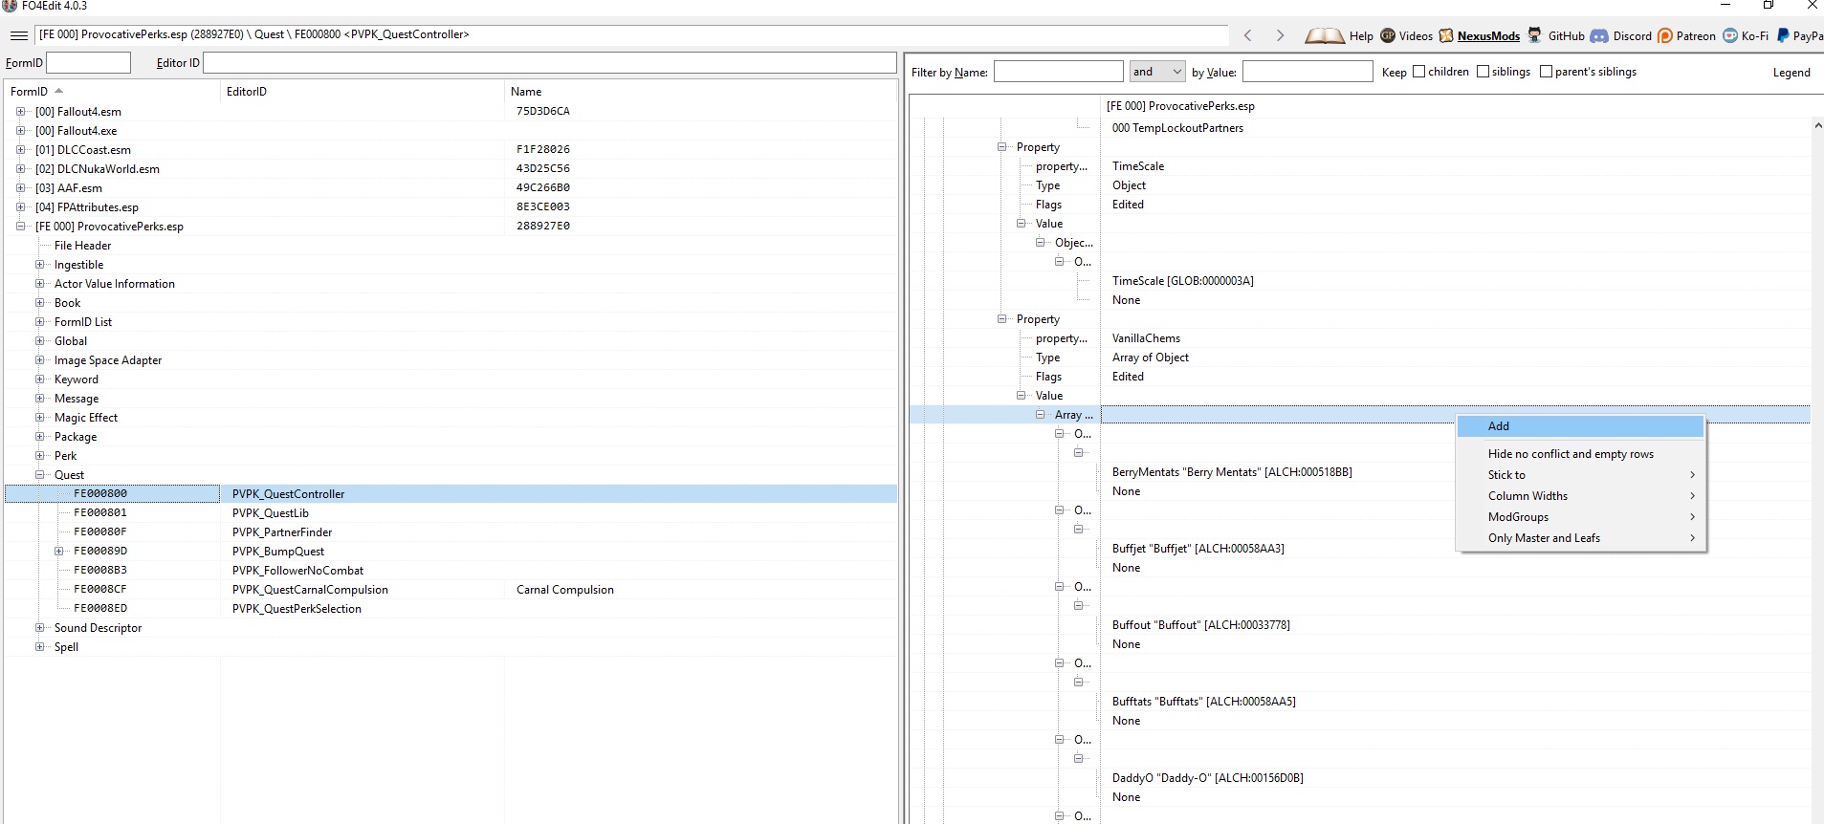This screenshot has width=1824, height=824.
Task: Expand Sound Descriptor group
Action: (39, 628)
